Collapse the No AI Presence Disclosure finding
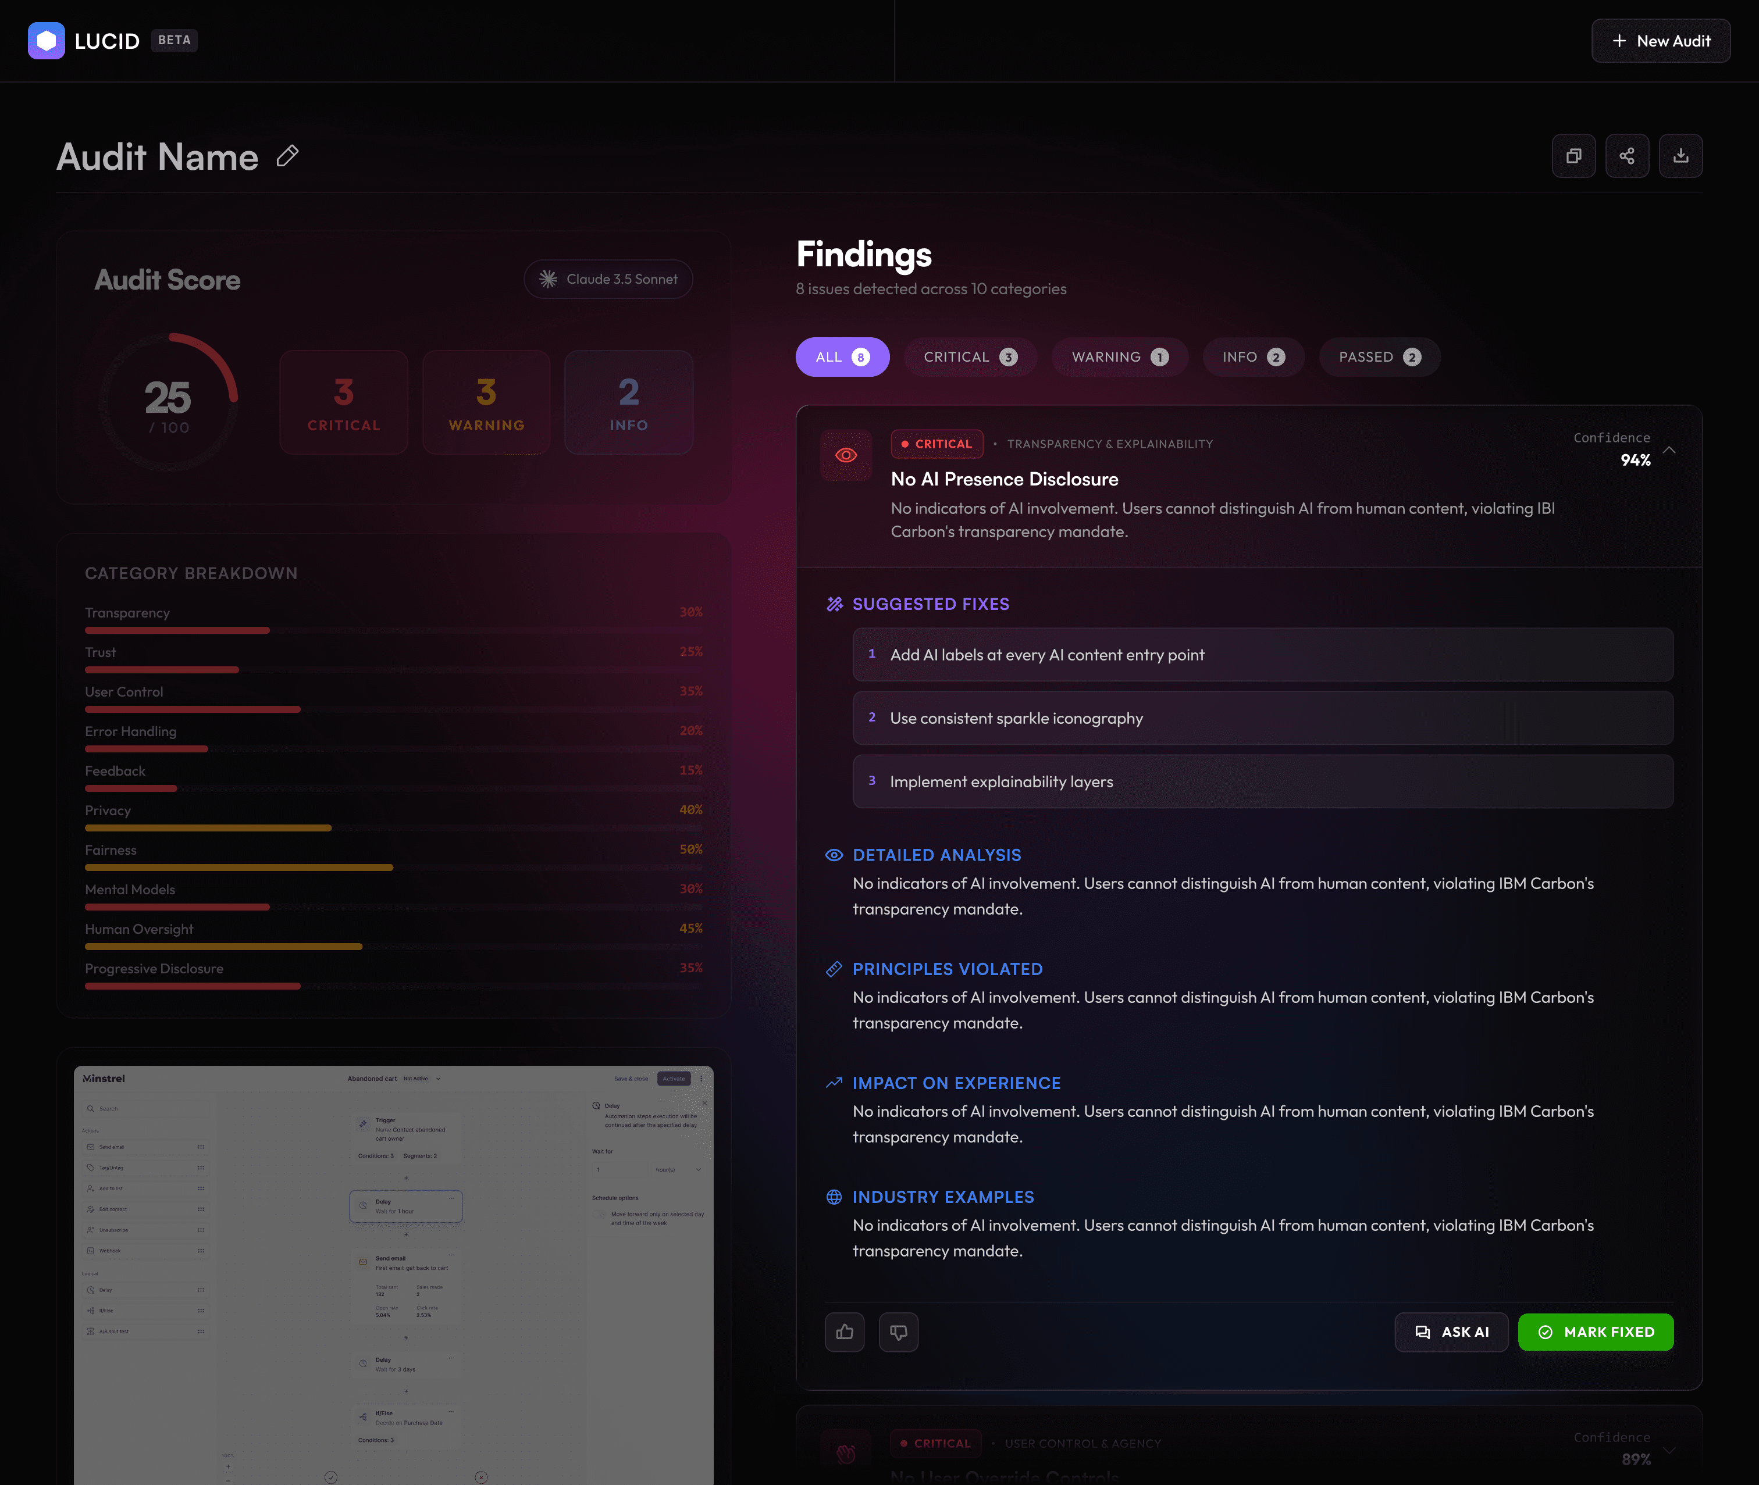1759x1485 pixels. click(1669, 451)
